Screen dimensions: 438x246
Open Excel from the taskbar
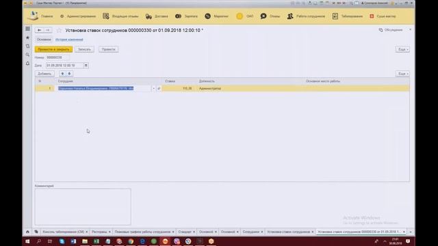pyautogui.click(x=96, y=241)
